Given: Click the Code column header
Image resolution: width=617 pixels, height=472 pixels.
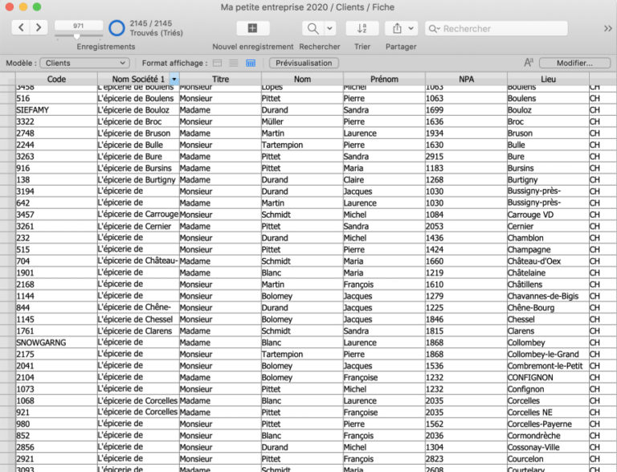Looking at the screenshot, I should [56, 80].
